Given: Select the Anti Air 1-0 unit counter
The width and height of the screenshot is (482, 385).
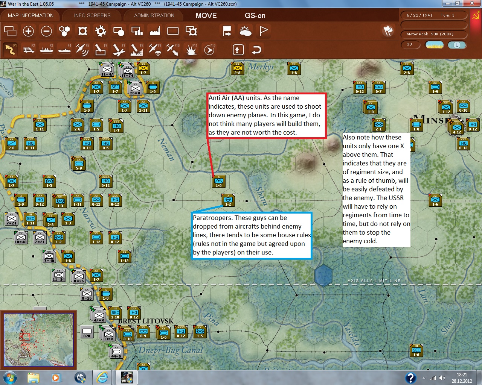Looking at the screenshot, I should pyautogui.click(x=219, y=182).
